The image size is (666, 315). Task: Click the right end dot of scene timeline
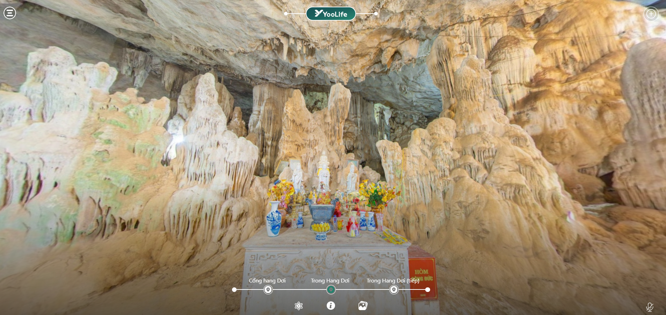point(428,289)
